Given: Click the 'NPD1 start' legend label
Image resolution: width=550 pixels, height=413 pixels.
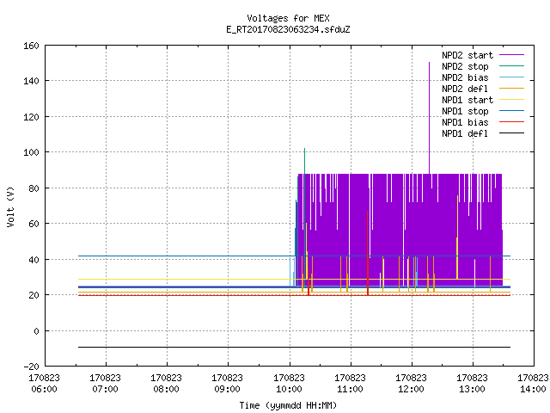Looking at the screenshot, I should [x=467, y=100].
